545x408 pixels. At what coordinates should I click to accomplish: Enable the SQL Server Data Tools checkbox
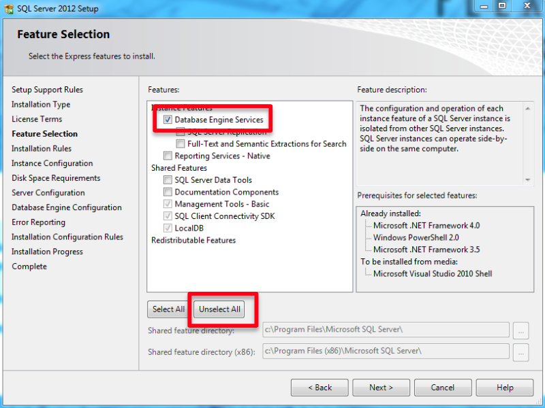click(x=168, y=180)
